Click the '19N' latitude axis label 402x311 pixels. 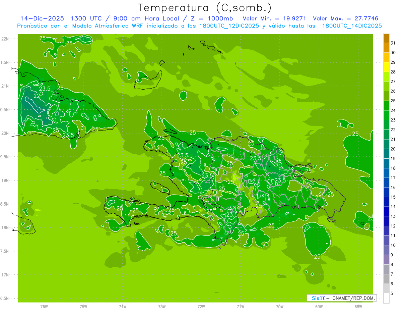(5, 180)
